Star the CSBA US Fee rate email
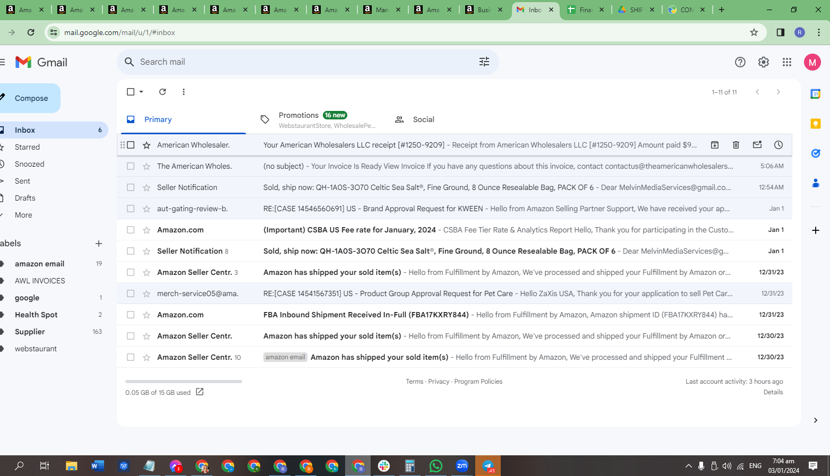The image size is (830, 476). [x=147, y=230]
